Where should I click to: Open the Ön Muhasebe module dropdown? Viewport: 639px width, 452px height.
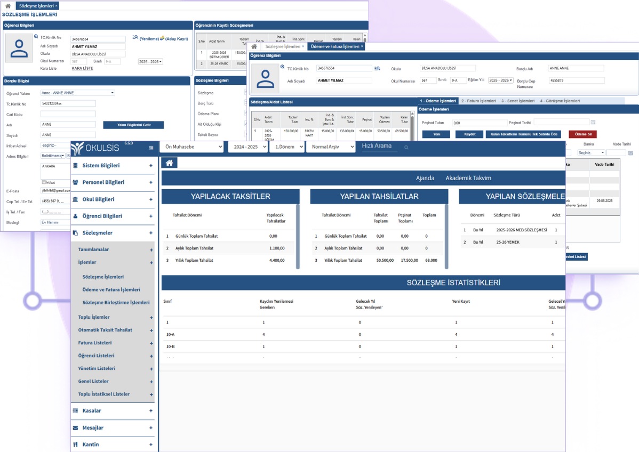click(x=191, y=147)
